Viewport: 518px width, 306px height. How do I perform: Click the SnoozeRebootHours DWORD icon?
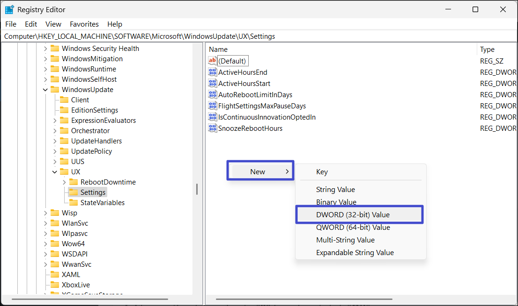[213, 128]
